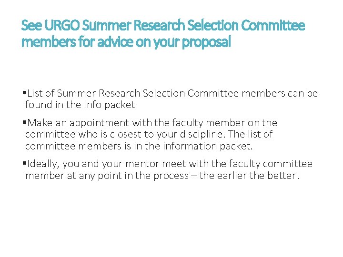The image size is (343, 257).
Task: Click the text "found in the info packet"
Action: (x=80, y=105)
